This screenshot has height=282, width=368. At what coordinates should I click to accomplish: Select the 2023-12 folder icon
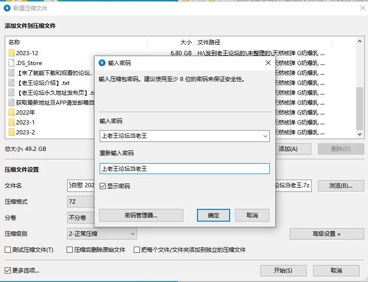[x=11, y=53]
